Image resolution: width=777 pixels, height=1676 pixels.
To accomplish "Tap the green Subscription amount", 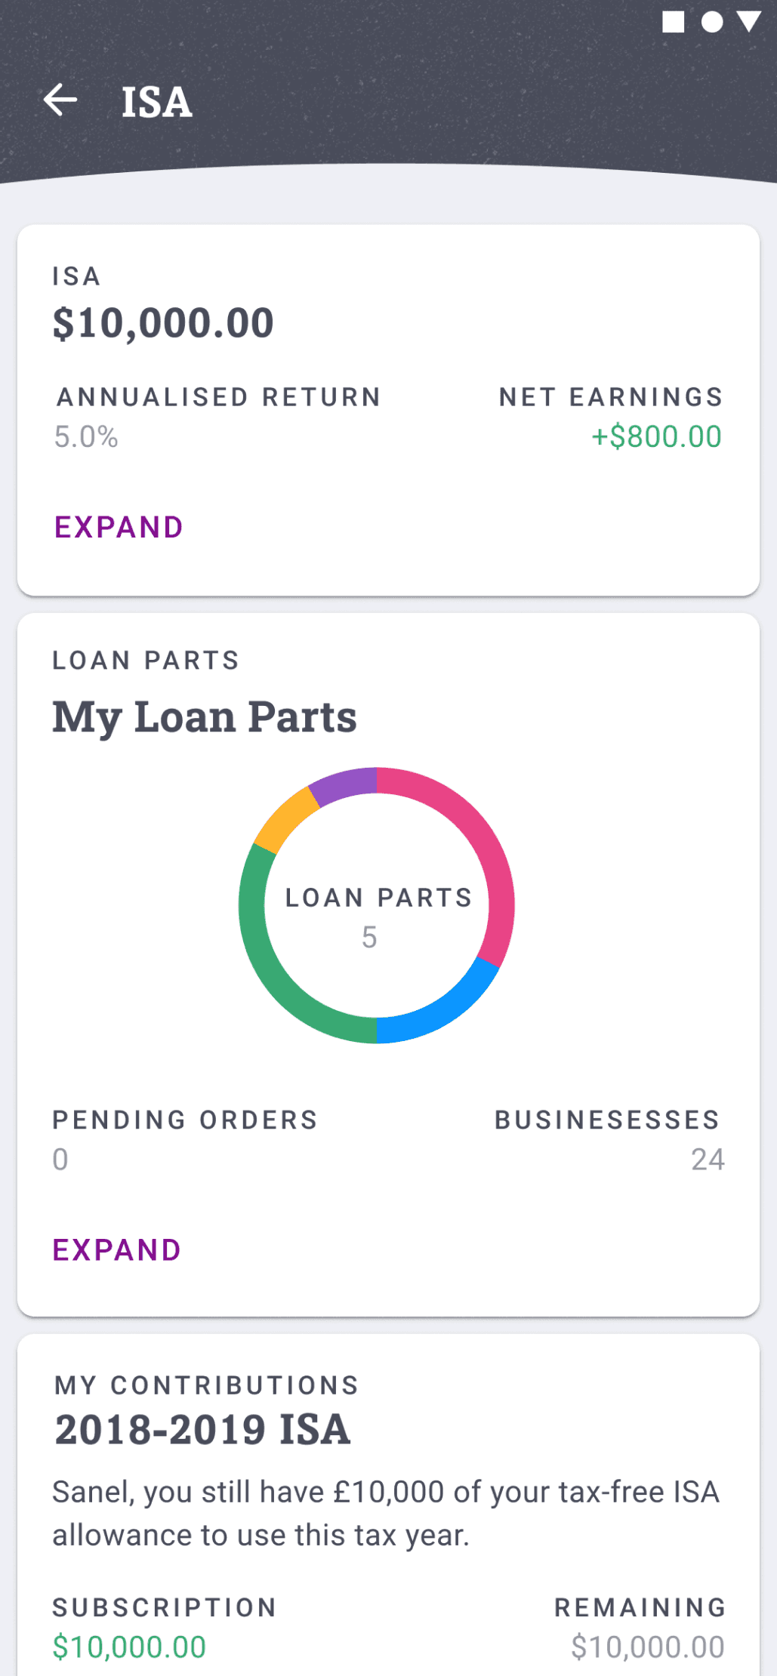I will [x=129, y=1647].
